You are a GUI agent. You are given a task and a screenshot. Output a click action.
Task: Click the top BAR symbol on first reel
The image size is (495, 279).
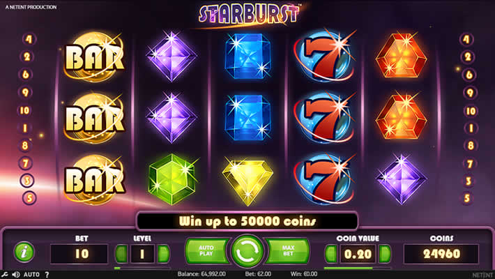coord(94,57)
